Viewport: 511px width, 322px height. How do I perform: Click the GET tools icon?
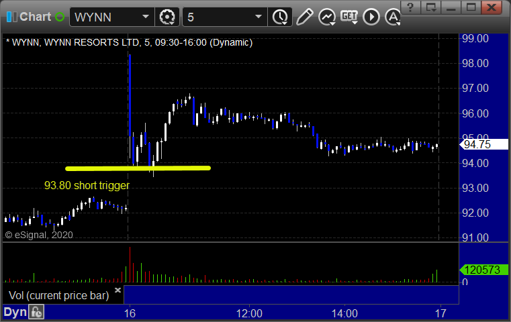click(349, 17)
